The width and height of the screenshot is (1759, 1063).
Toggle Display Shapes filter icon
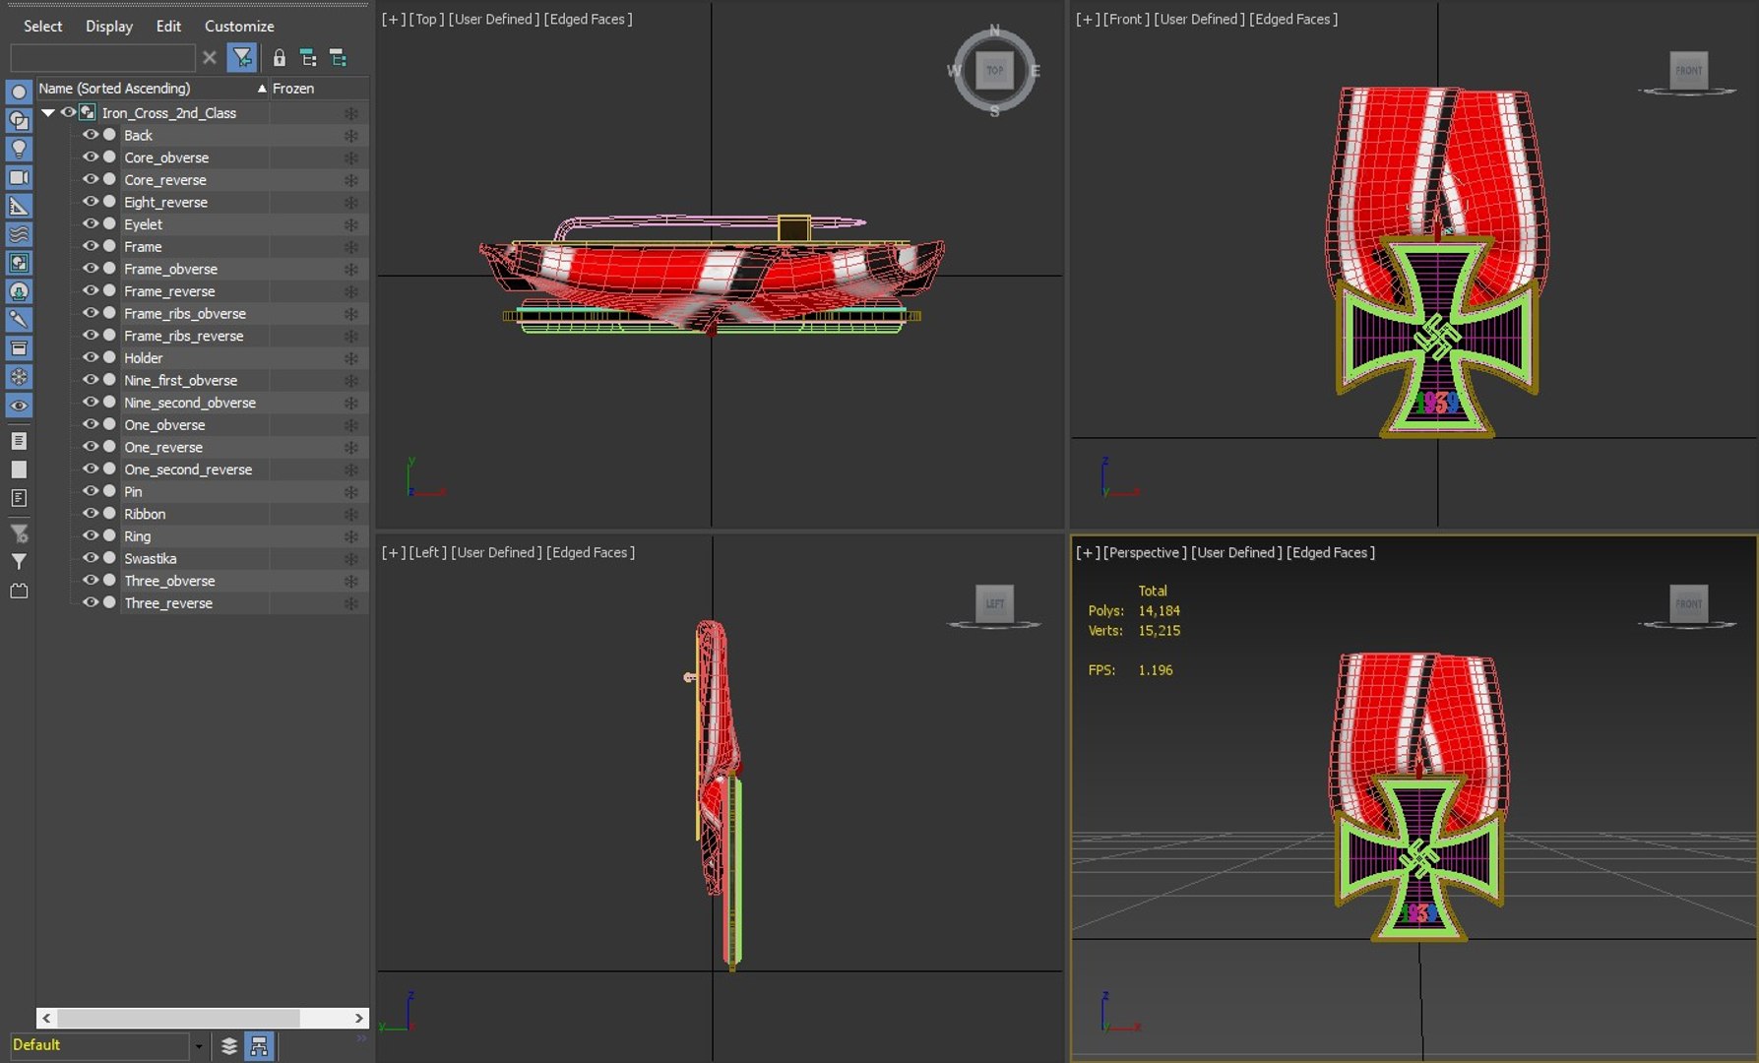[19, 121]
